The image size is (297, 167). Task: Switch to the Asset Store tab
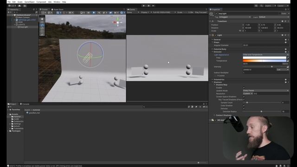tap(58, 9)
